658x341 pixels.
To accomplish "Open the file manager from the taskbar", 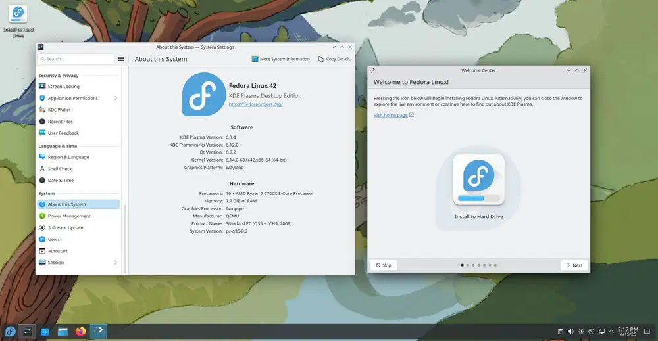I will tap(63, 332).
